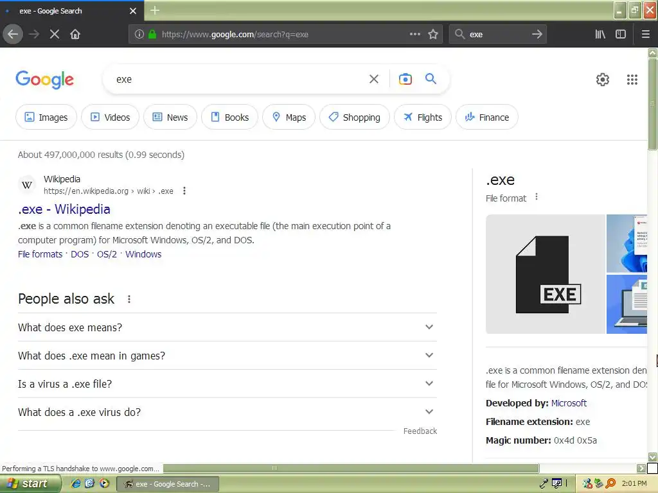The width and height of the screenshot is (658, 493).
Task: Launch Internet Explorer from quick launch
Action: pyautogui.click(x=76, y=483)
